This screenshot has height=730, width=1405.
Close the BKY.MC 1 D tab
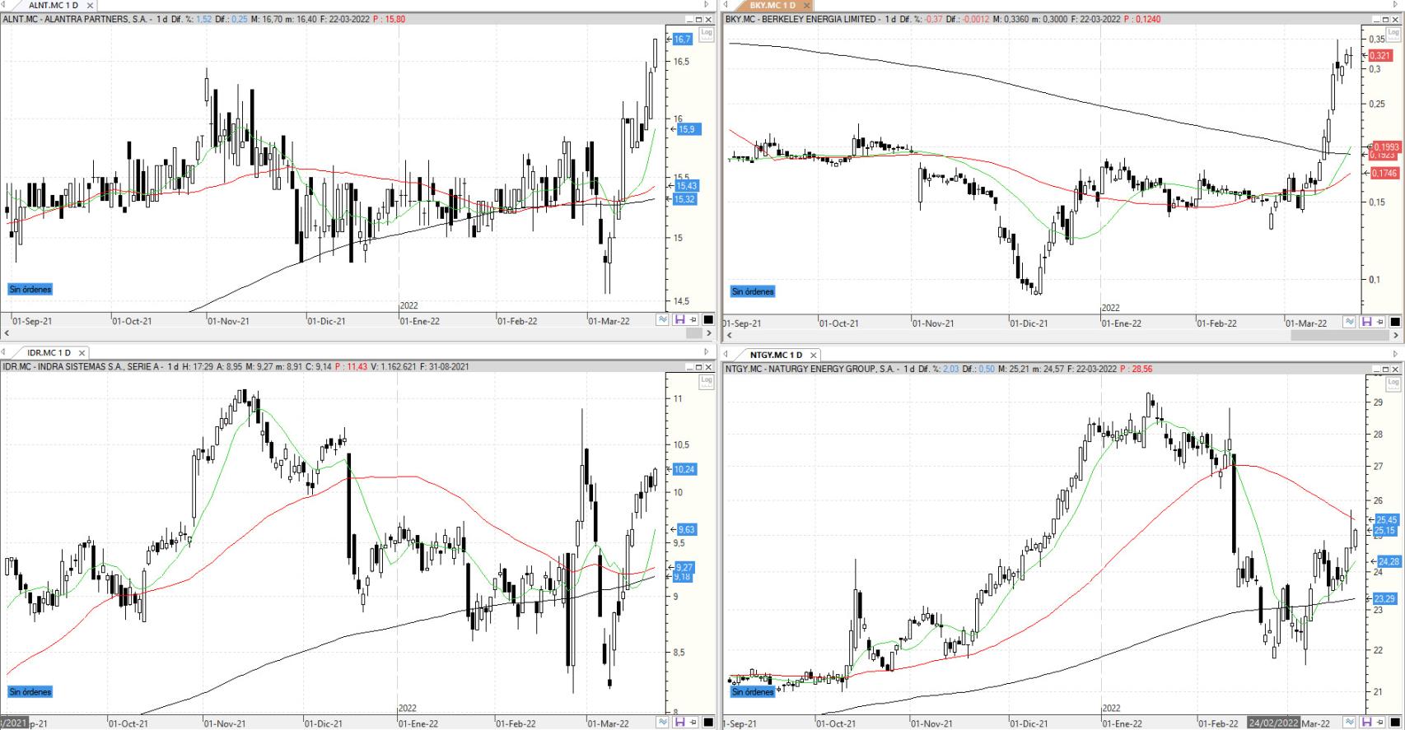coord(807,5)
